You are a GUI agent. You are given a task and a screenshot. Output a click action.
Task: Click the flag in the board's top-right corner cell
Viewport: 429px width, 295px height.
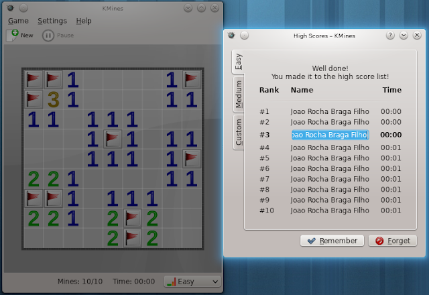[192, 80]
